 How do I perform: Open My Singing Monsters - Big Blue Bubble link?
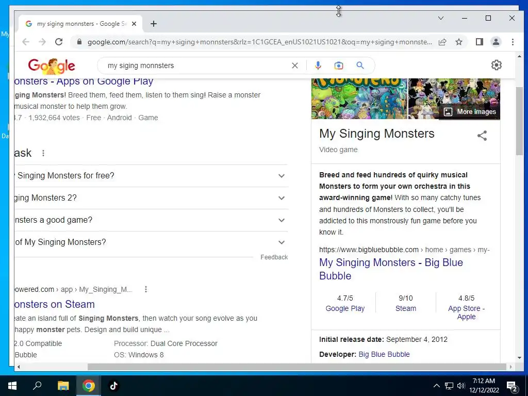pos(391,269)
